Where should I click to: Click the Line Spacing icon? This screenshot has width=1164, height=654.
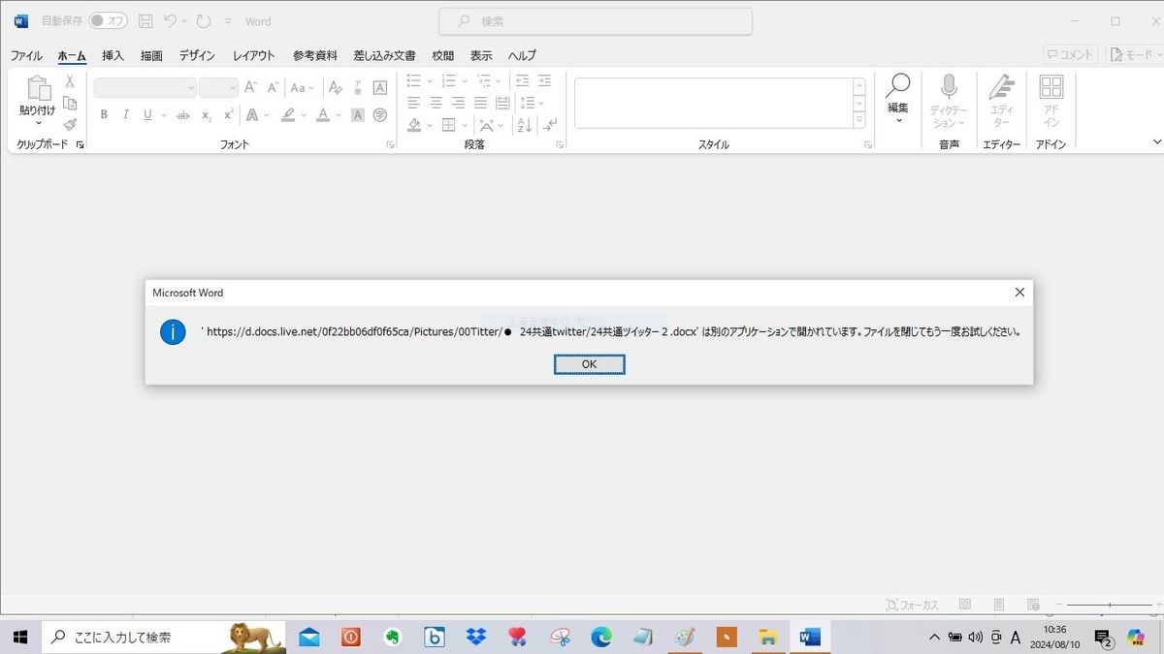coord(527,103)
